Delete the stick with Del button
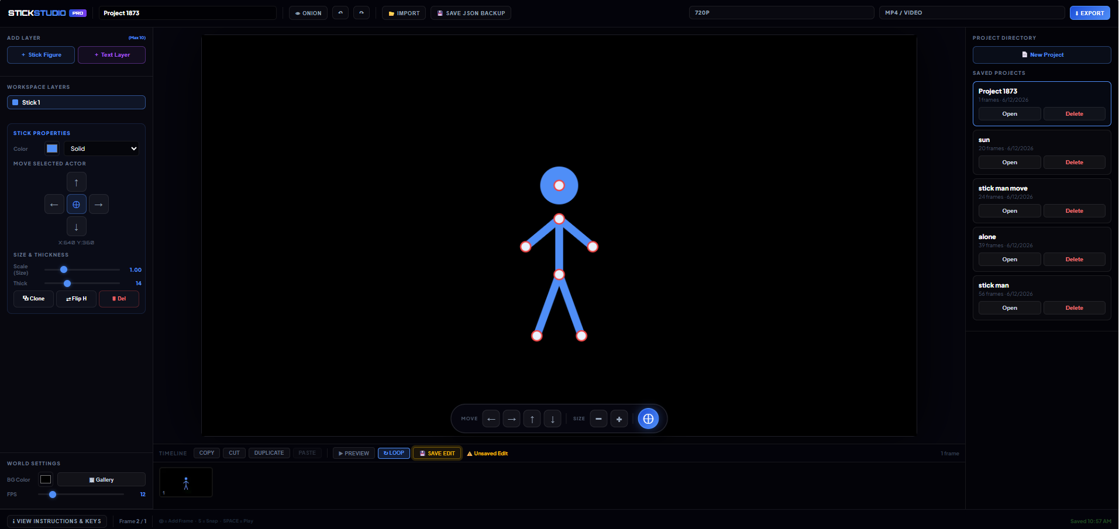Viewport: 1119px width, 529px height. coord(119,299)
